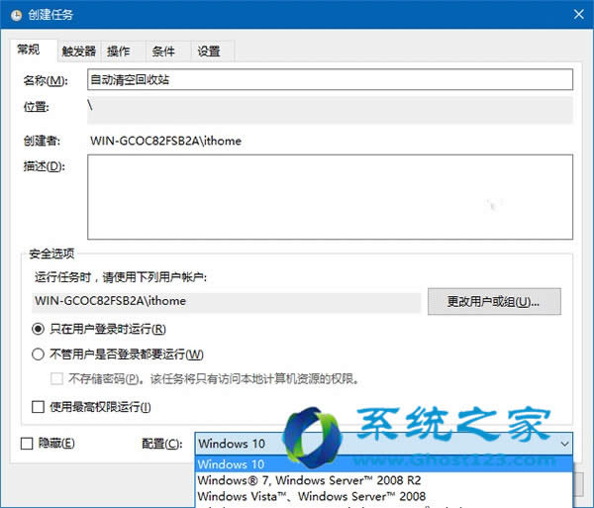
Task: Choose Windows Vista, Windows Server 2008 option
Action: pyautogui.click(x=384, y=496)
